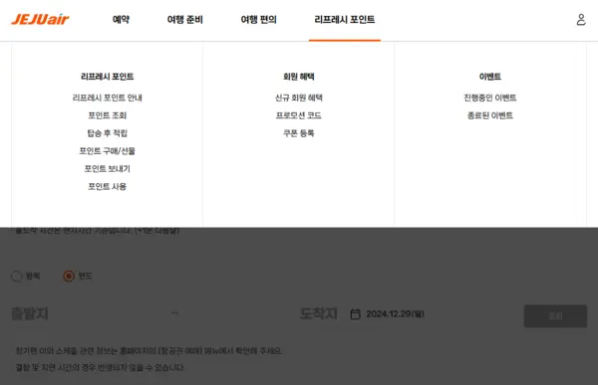Click the 회원 혜택 heading
This screenshot has width=598, height=385.
[x=299, y=77]
